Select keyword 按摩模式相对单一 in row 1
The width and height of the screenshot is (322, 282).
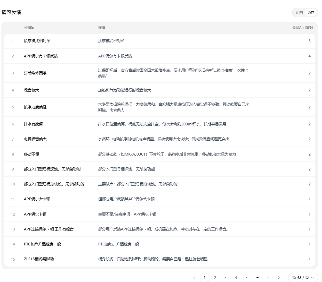(39, 41)
